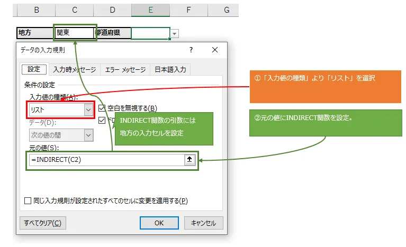This screenshot has height=247, width=406.
Task: Enable 同じ入力規則が設定されたすべてのセルに変更を適用する checkbox
Action: coord(28,200)
